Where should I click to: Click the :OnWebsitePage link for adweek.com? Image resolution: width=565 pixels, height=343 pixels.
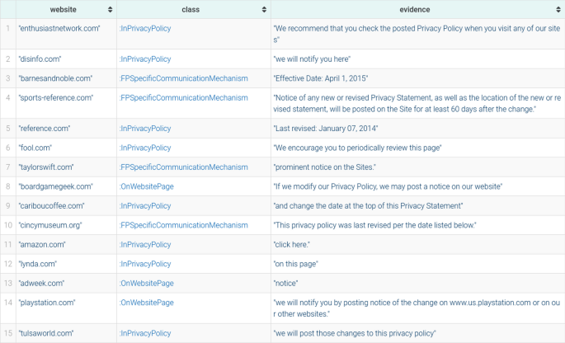click(x=146, y=283)
